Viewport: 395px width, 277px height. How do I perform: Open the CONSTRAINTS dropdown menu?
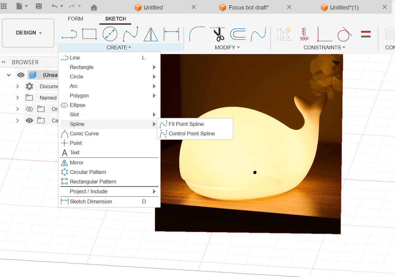point(324,47)
